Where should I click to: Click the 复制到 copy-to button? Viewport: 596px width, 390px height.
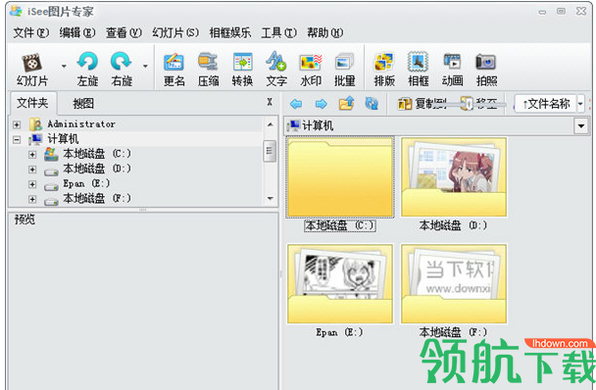(x=422, y=104)
